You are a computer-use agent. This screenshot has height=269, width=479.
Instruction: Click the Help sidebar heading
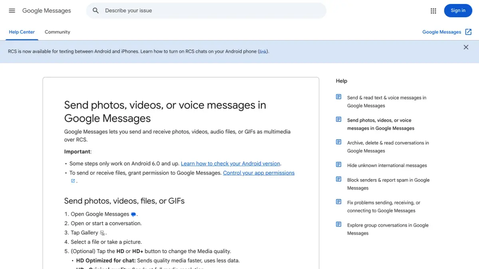[x=342, y=81]
